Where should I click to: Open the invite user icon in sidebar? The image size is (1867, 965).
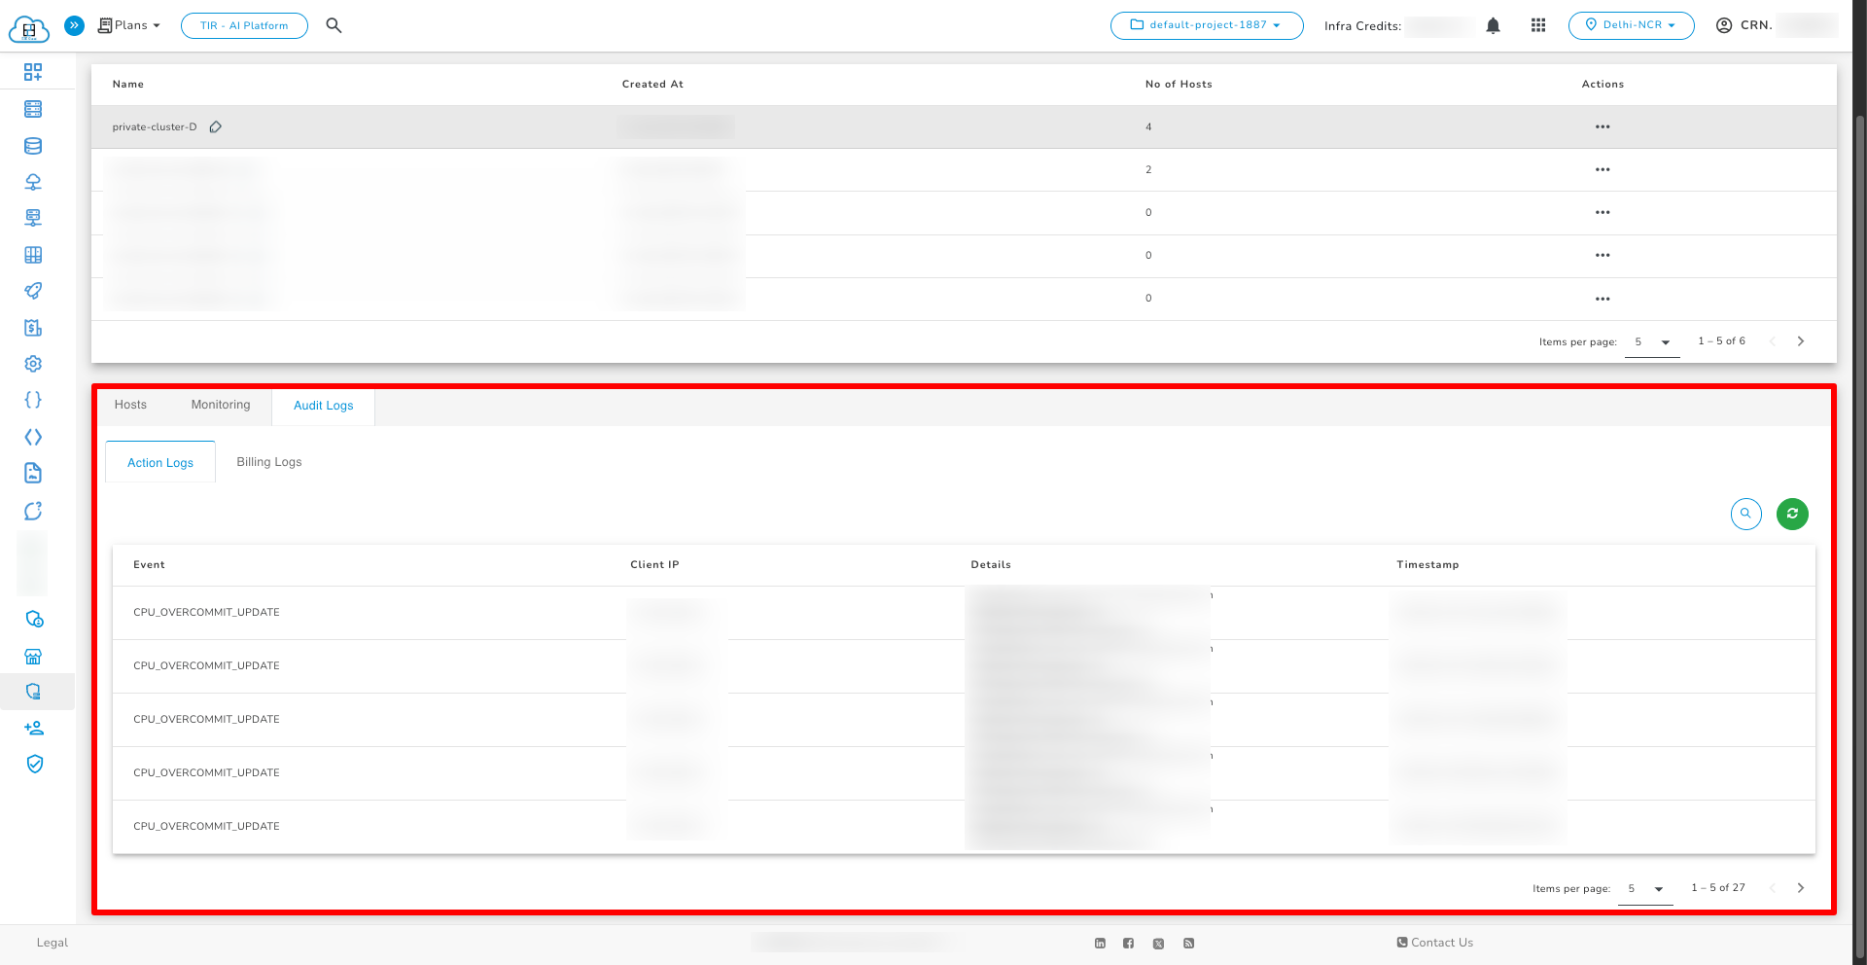(x=33, y=728)
